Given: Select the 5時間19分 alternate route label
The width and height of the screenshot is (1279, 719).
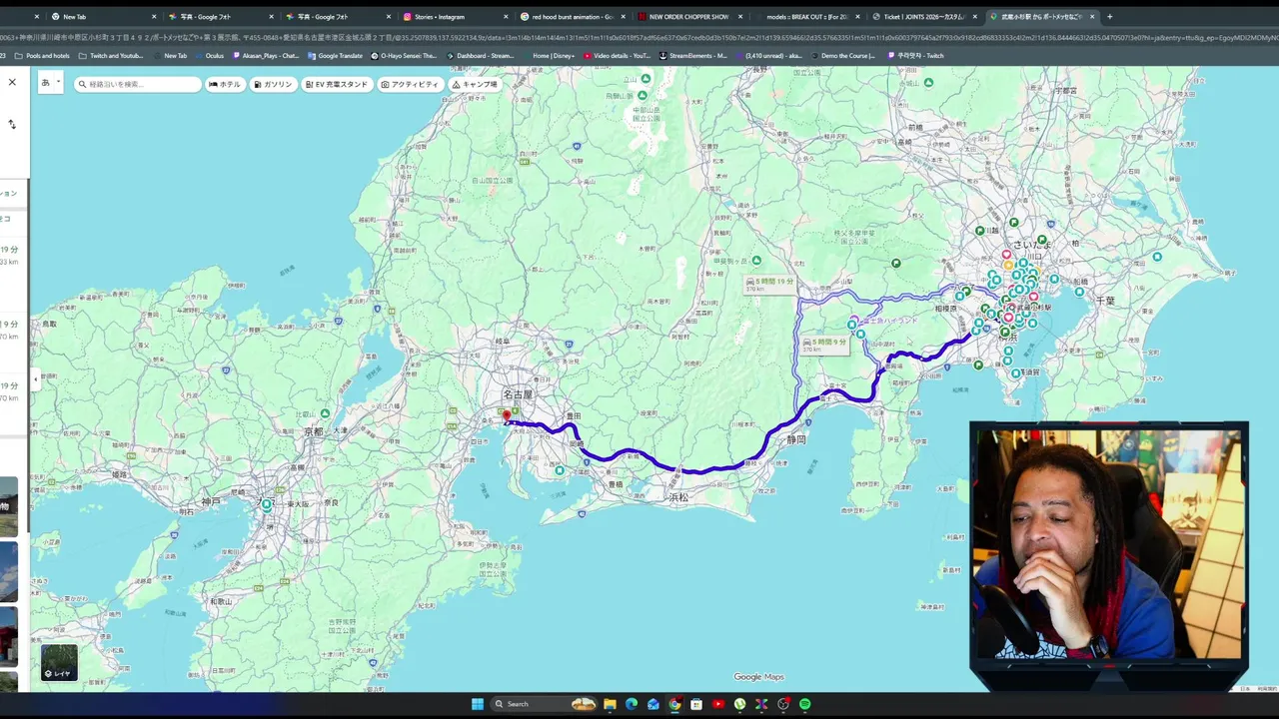Looking at the screenshot, I should 769,285.
